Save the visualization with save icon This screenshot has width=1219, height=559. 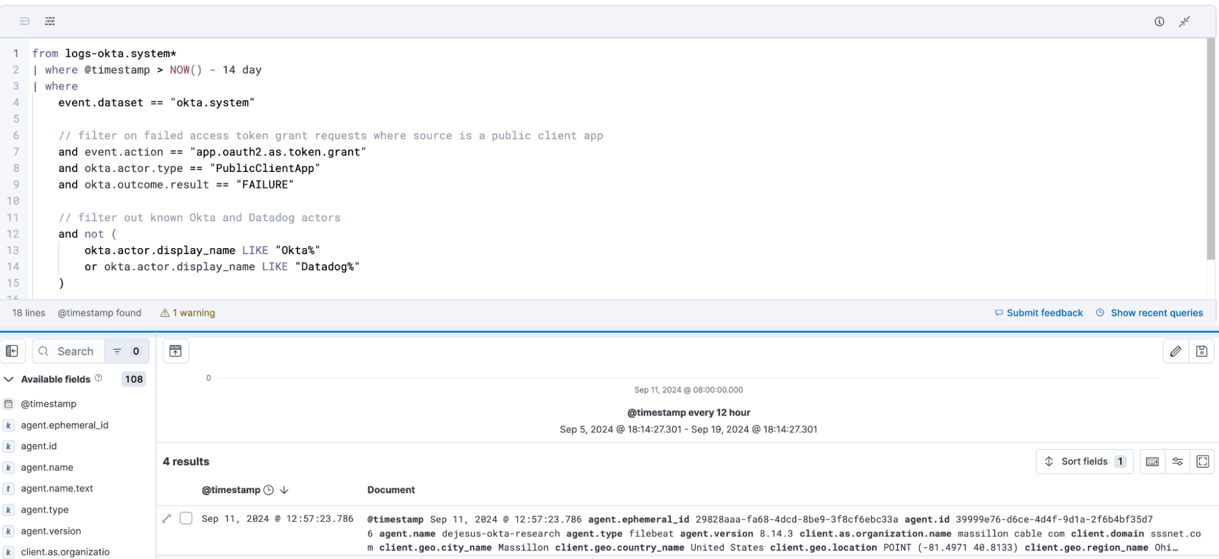pyautogui.click(x=1201, y=351)
